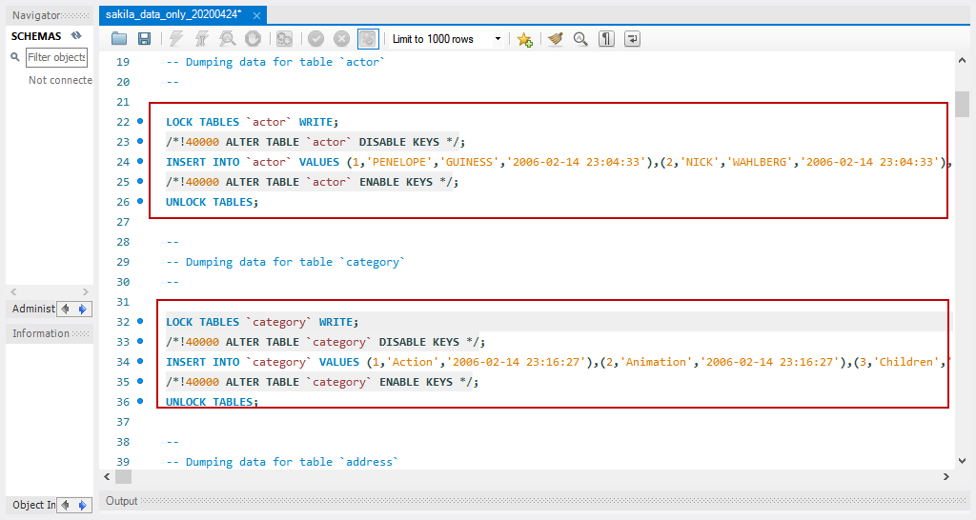Click the Open SQL script folder icon
The width and height of the screenshot is (976, 520).
119,39
